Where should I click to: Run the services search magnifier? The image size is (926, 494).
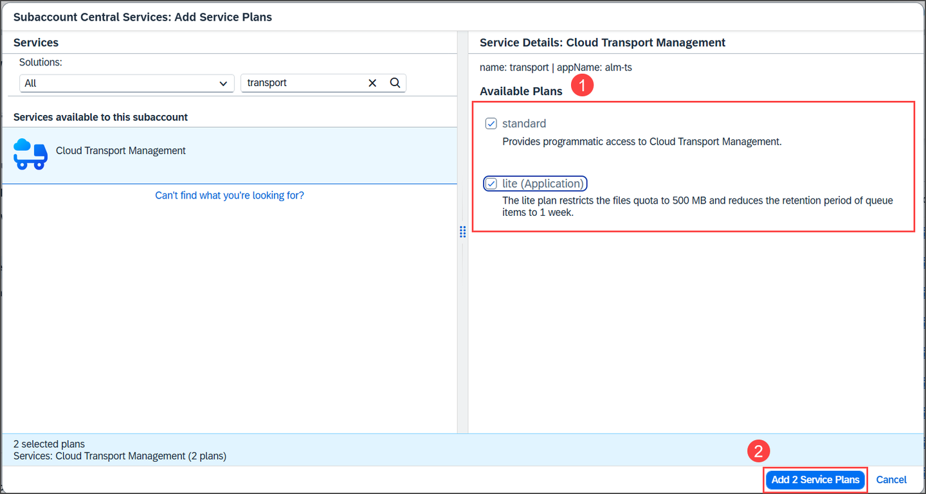[x=395, y=83]
